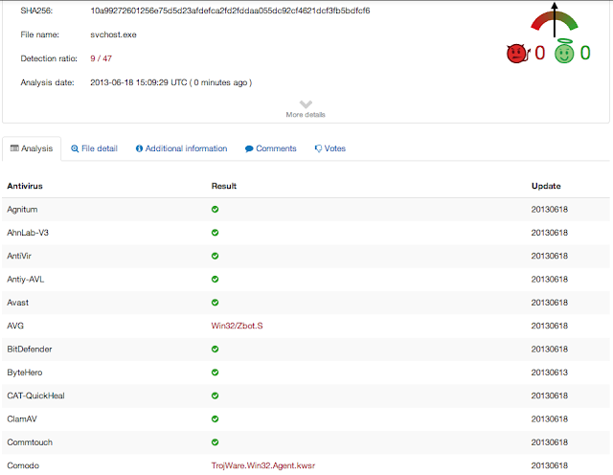The image size is (613, 475).
Task: Click the Antiy-AVL antivirus name
Action: coord(26,279)
